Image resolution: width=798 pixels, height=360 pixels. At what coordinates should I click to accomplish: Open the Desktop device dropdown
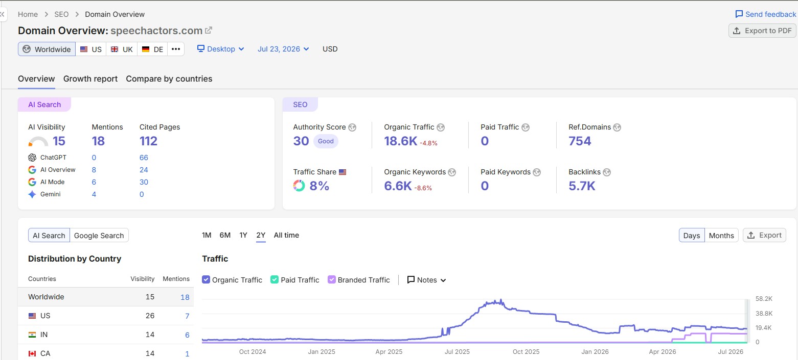(221, 49)
